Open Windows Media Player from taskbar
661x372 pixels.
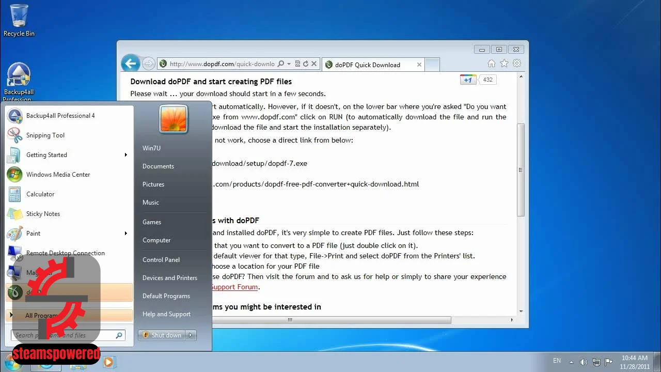pos(108,362)
